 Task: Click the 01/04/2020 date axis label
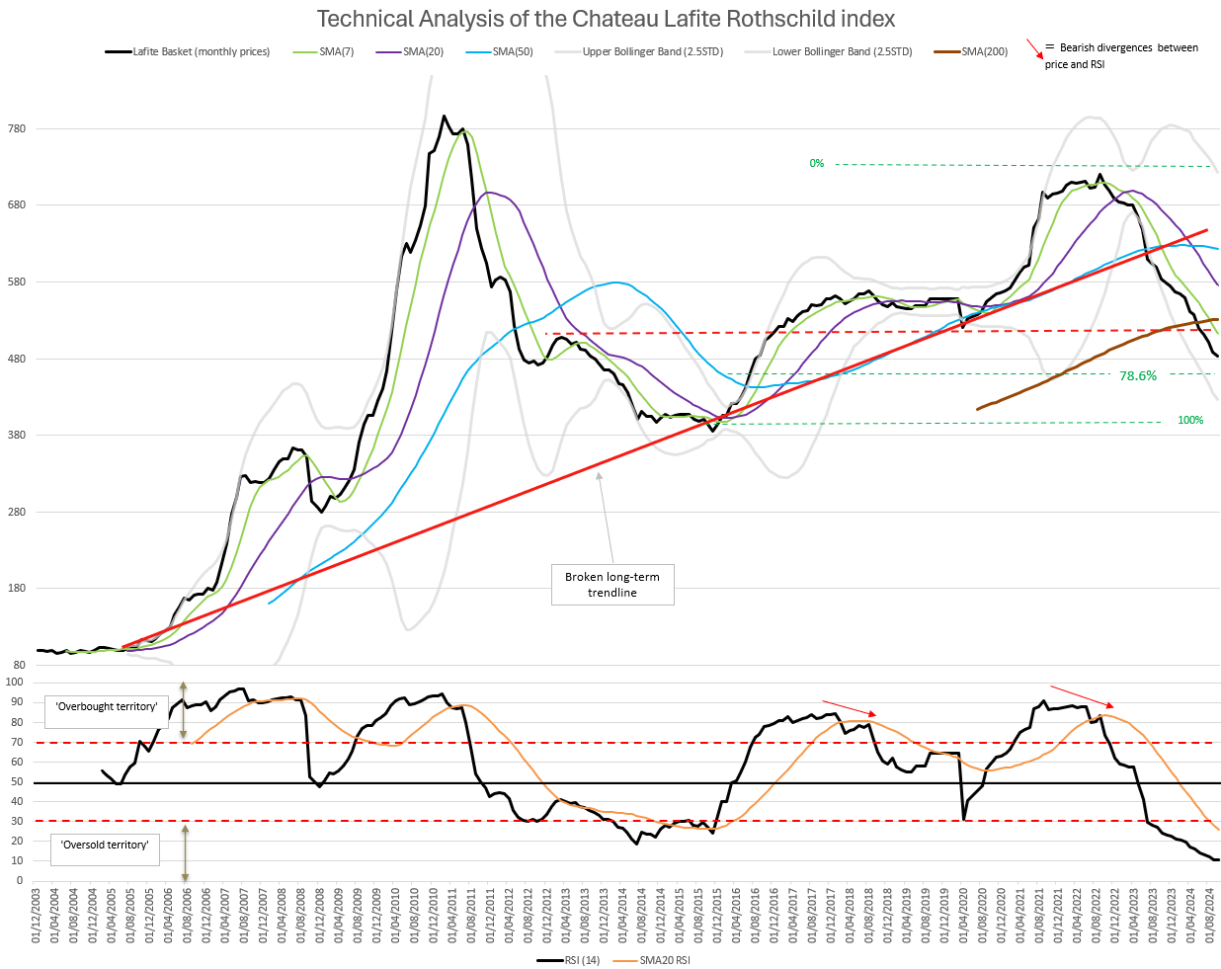click(x=964, y=917)
